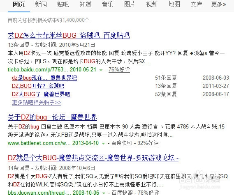The height and width of the screenshot is (195, 234).
Task: Open sub-link DZ,BUG开怪? 盗贼吧
Action: [38, 86]
